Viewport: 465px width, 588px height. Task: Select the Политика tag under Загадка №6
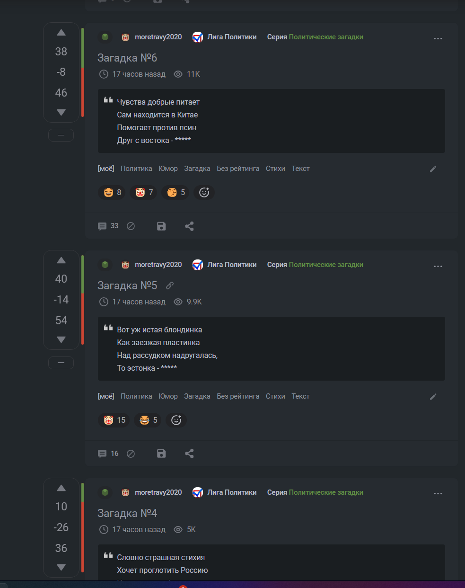136,169
